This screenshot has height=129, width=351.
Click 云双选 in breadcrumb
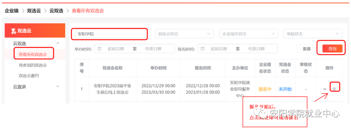[x=56, y=11]
